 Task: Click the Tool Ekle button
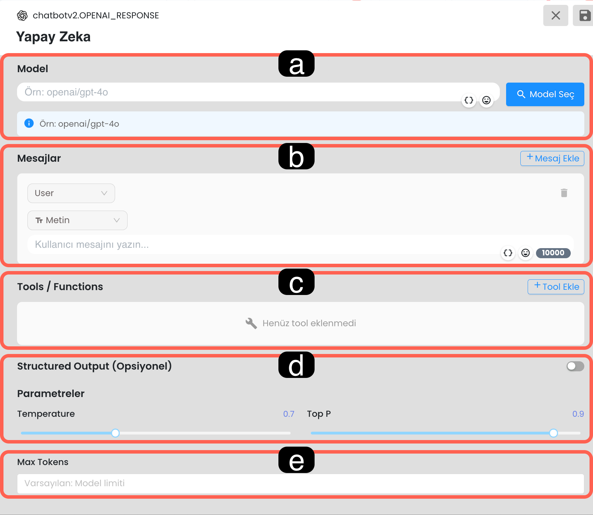(555, 287)
